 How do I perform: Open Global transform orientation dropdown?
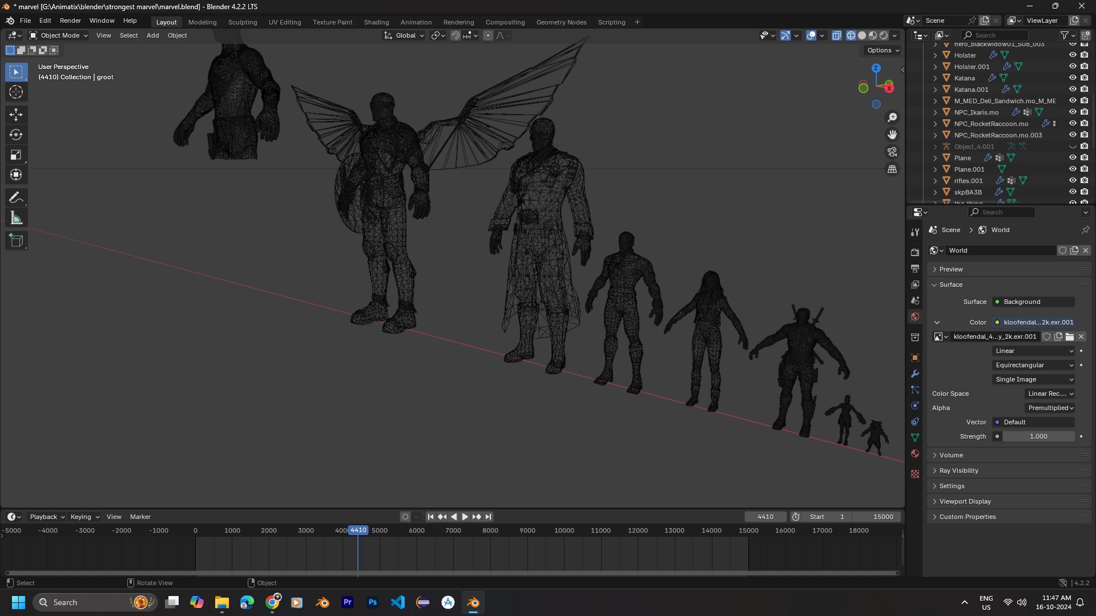pyautogui.click(x=404, y=35)
